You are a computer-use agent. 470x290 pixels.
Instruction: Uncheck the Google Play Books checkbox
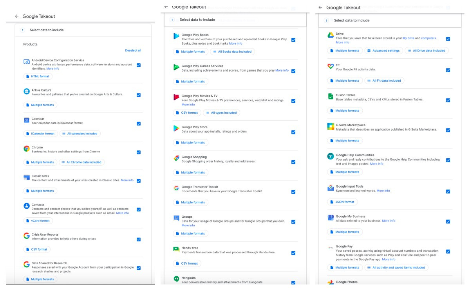(x=293, y=40)
